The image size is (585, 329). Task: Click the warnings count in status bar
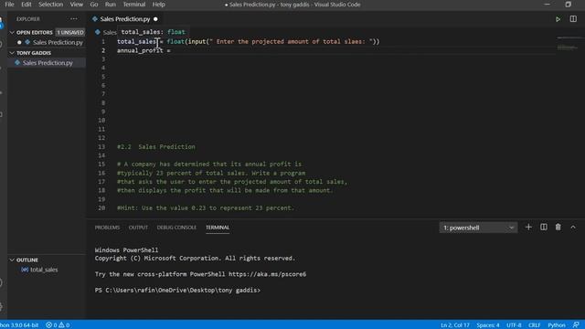pyautogui.click(x=64, y=325)
